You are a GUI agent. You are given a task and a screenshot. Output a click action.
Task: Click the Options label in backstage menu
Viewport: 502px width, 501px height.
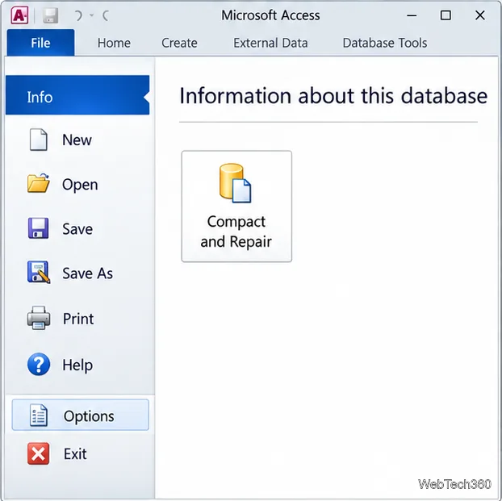tap(89, 416)
